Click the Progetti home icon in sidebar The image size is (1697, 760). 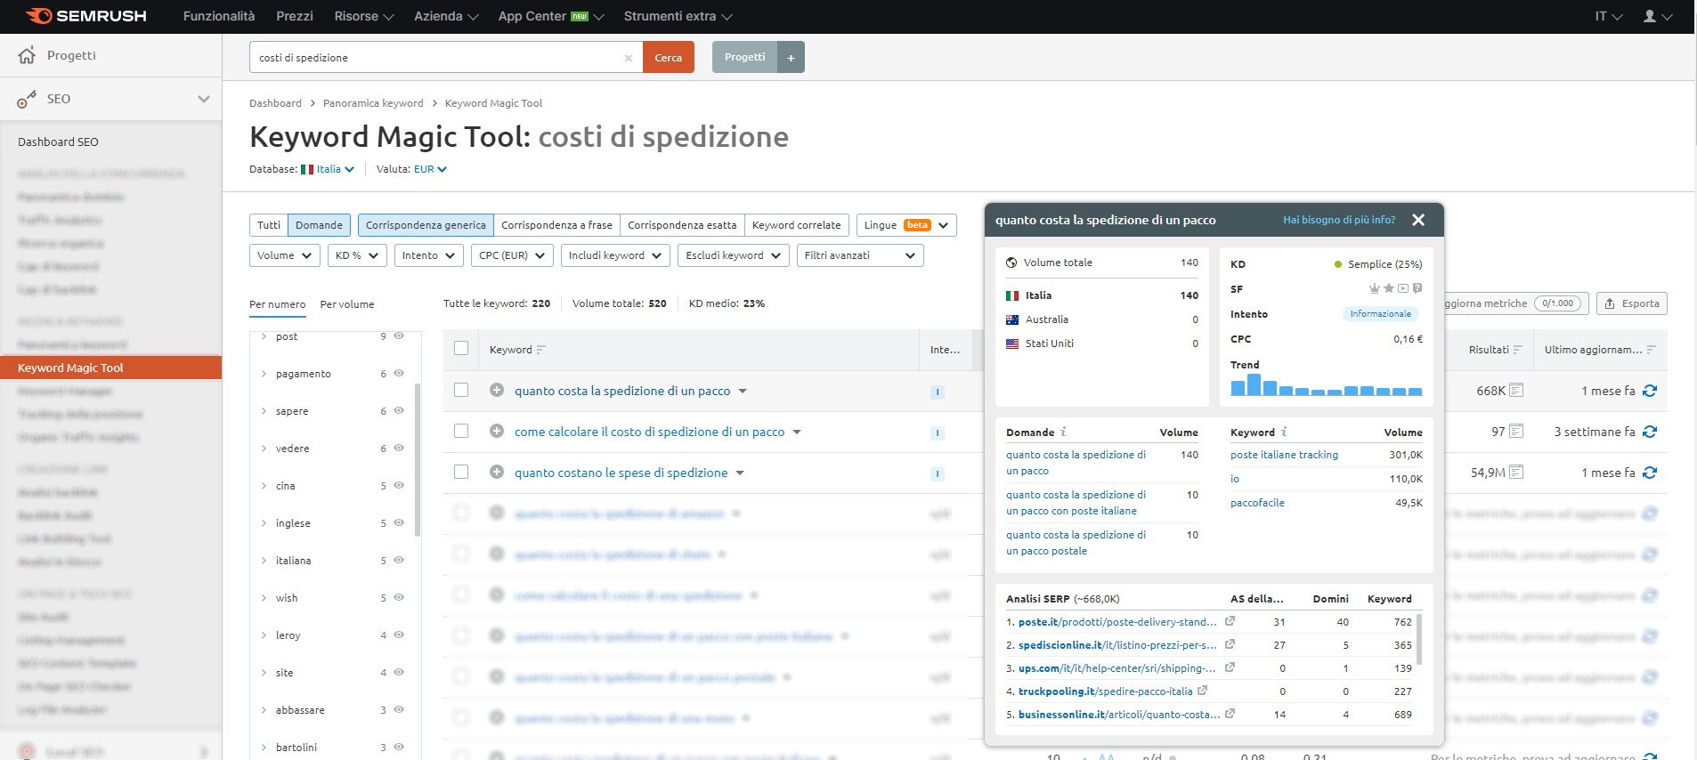pyautogui.click(x=27, y=55)
